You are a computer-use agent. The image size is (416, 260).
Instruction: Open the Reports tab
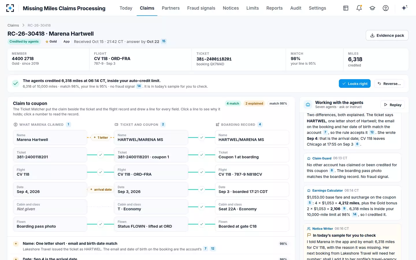[x=274, y=8]
